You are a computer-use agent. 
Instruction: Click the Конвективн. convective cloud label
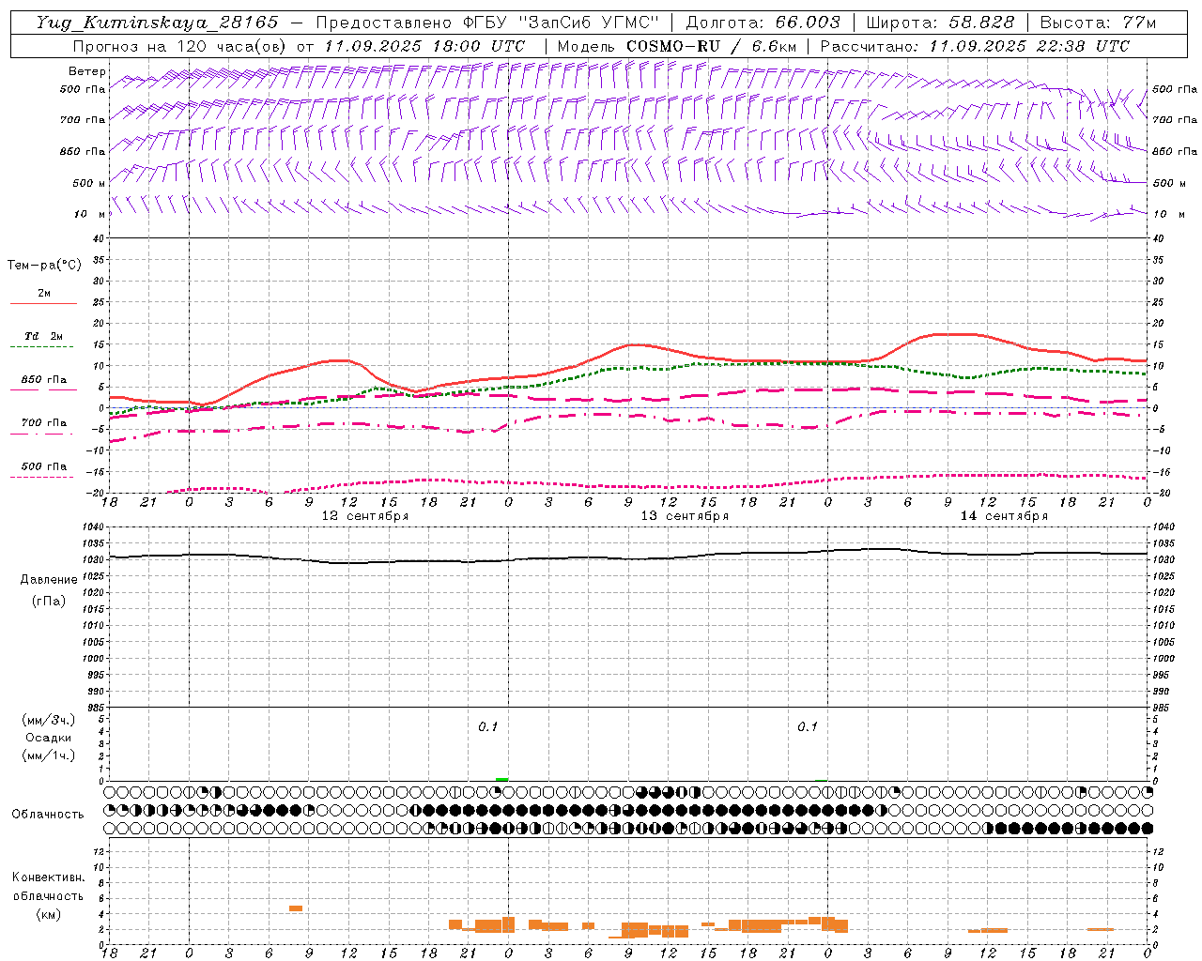[x=48, y=877]
